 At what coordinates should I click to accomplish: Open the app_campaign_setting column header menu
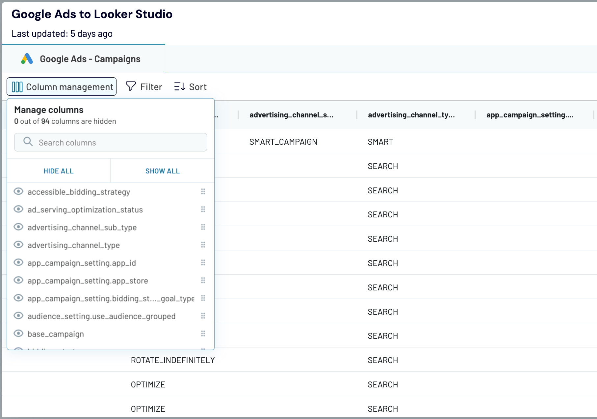tap(531, 115)
